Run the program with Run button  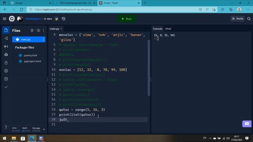point(126,19)
